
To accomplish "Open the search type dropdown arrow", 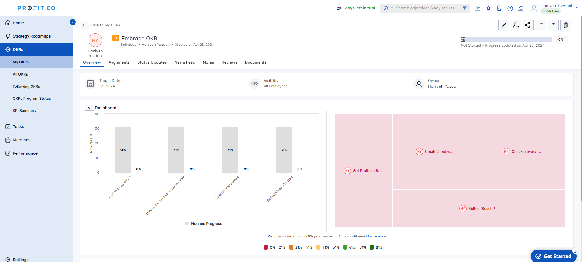I will tap(392, 8).
